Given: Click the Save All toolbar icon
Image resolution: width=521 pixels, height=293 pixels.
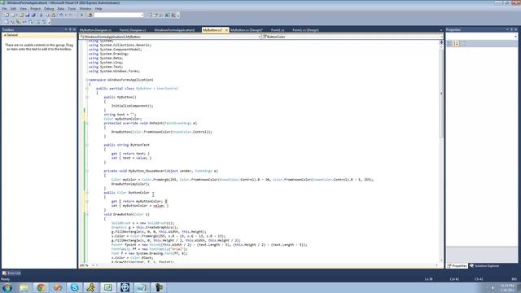Looking at the screenshot, I should pyautogui.click(x=33, y=15).
